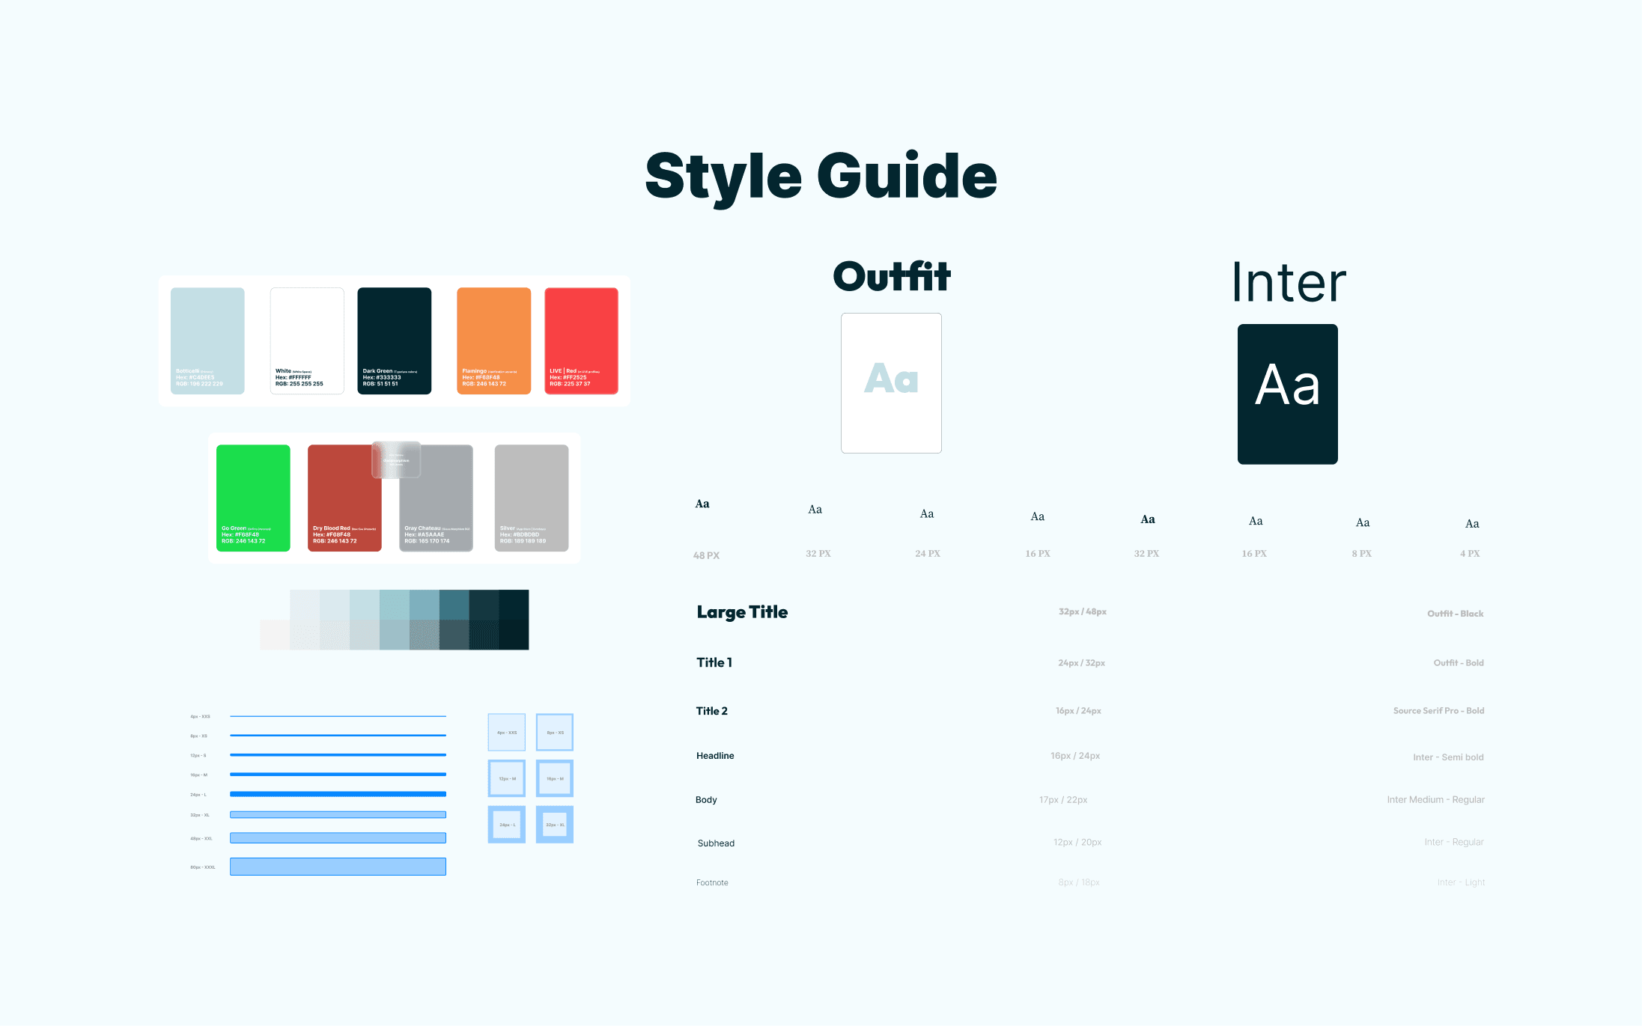
Task: Click the Large Title typography row
Action: click(742, 611)
